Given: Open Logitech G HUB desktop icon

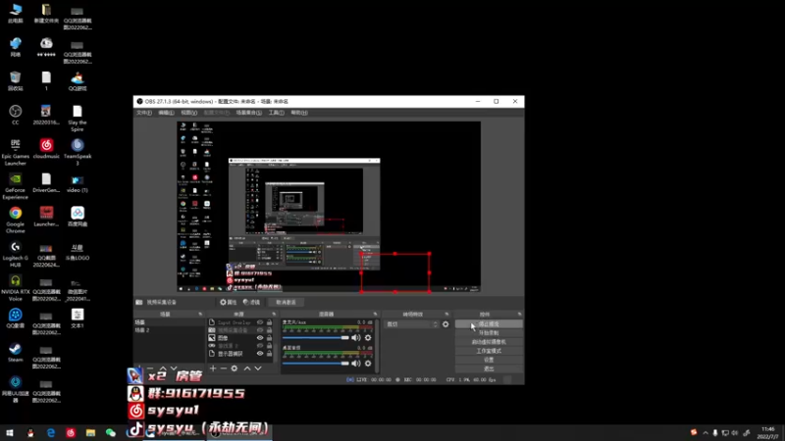Looking at the screenshot, I should 15,254.
